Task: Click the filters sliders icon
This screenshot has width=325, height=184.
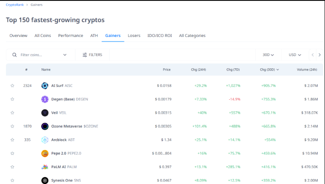Action: 85,55
